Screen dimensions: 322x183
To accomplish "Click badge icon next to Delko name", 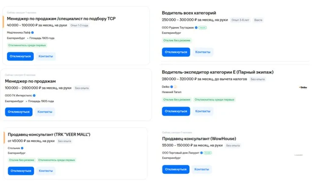I will point(175,86).
